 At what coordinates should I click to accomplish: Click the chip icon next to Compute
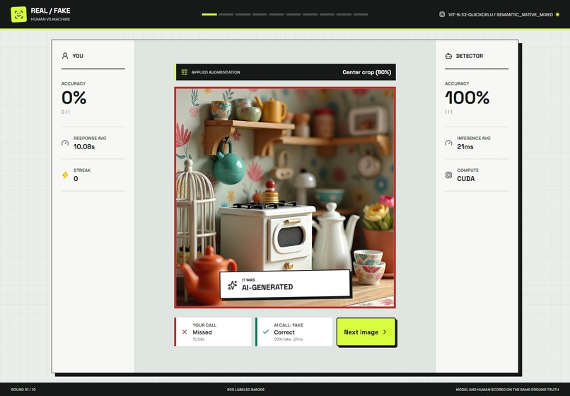[448, 175]
